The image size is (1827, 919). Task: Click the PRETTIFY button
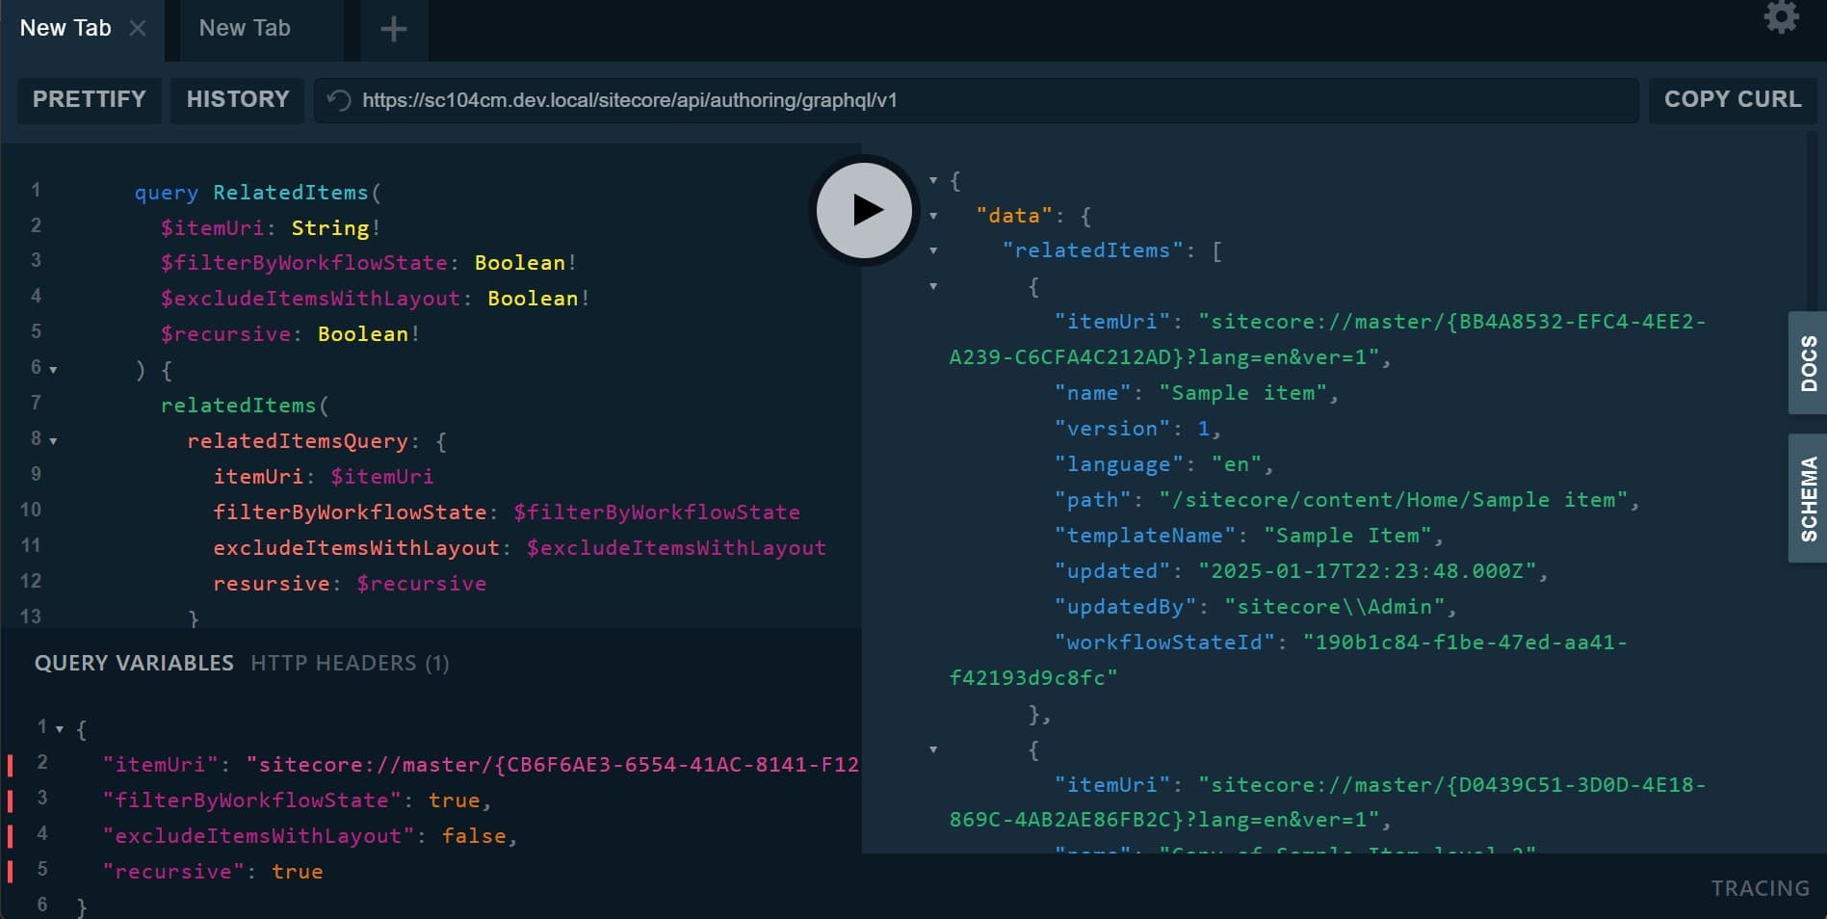[90, 99]
